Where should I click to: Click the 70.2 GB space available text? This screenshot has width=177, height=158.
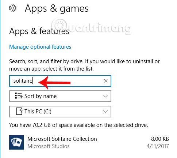tap(78, 125)
